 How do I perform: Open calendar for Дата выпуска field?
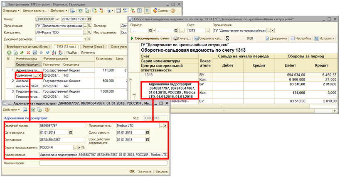71,132
